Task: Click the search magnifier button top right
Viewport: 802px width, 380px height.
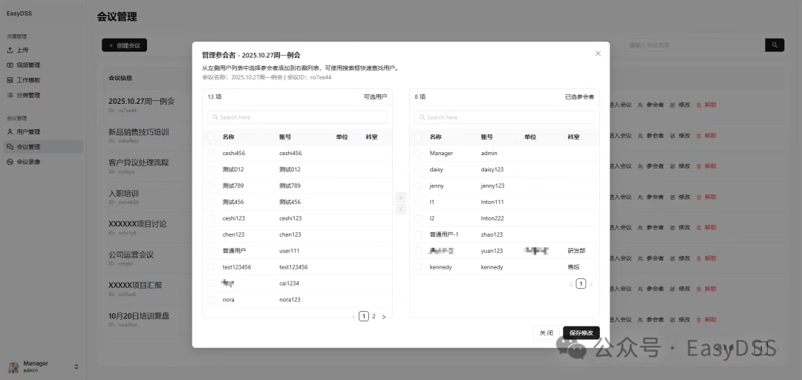Action: pyautogui.click(x=775, y=45)
